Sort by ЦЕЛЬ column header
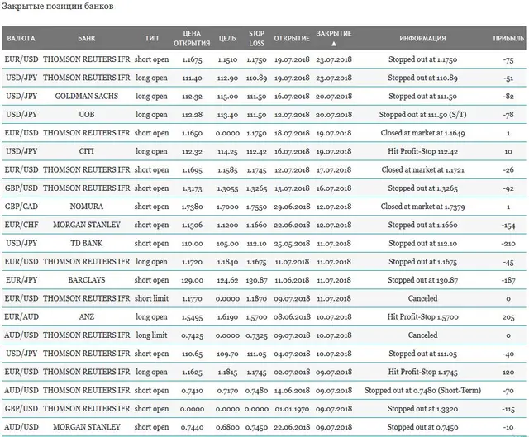 point(227,39)
